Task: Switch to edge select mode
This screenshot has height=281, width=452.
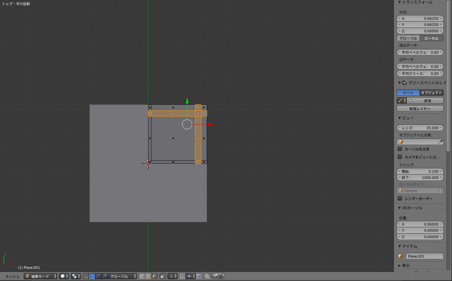Action: coord(148,277)
